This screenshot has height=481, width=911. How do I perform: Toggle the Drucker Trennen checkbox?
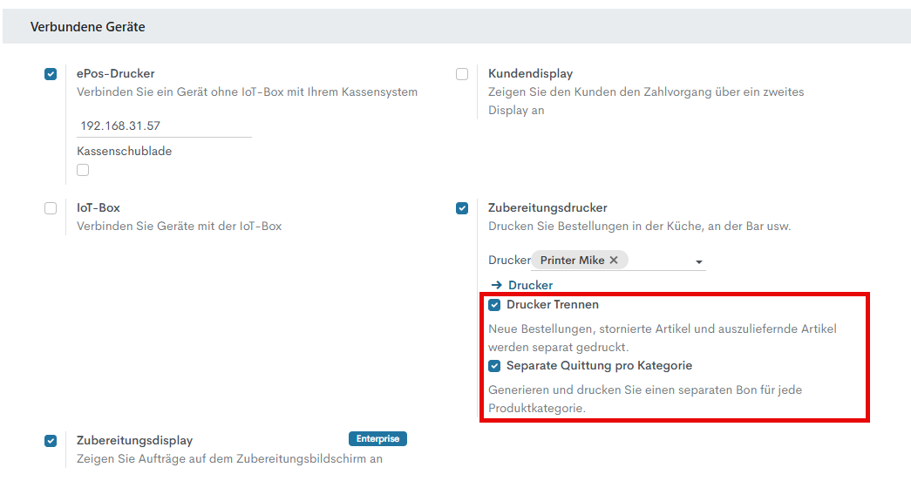click(x=495, y=305)
